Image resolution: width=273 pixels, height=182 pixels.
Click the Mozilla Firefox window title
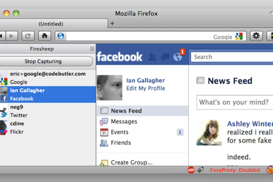[x=136, y=14]
